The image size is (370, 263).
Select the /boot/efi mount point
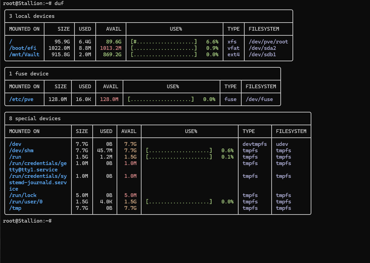coord(23,48)
